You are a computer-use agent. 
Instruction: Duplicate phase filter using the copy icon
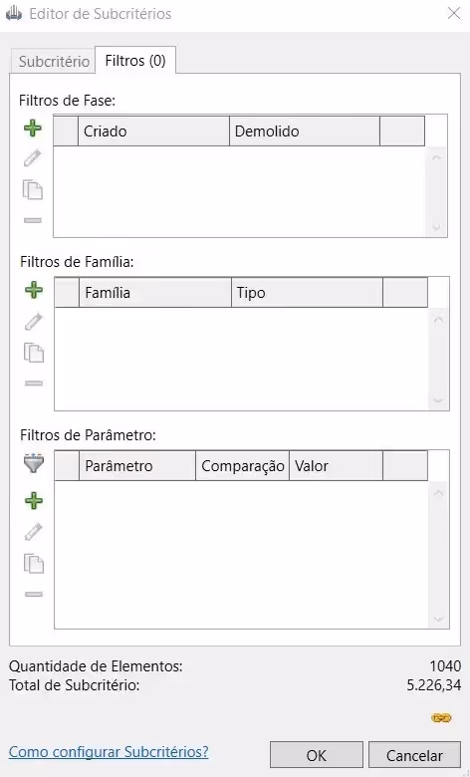pyautogui.click(x=33, y=190)
